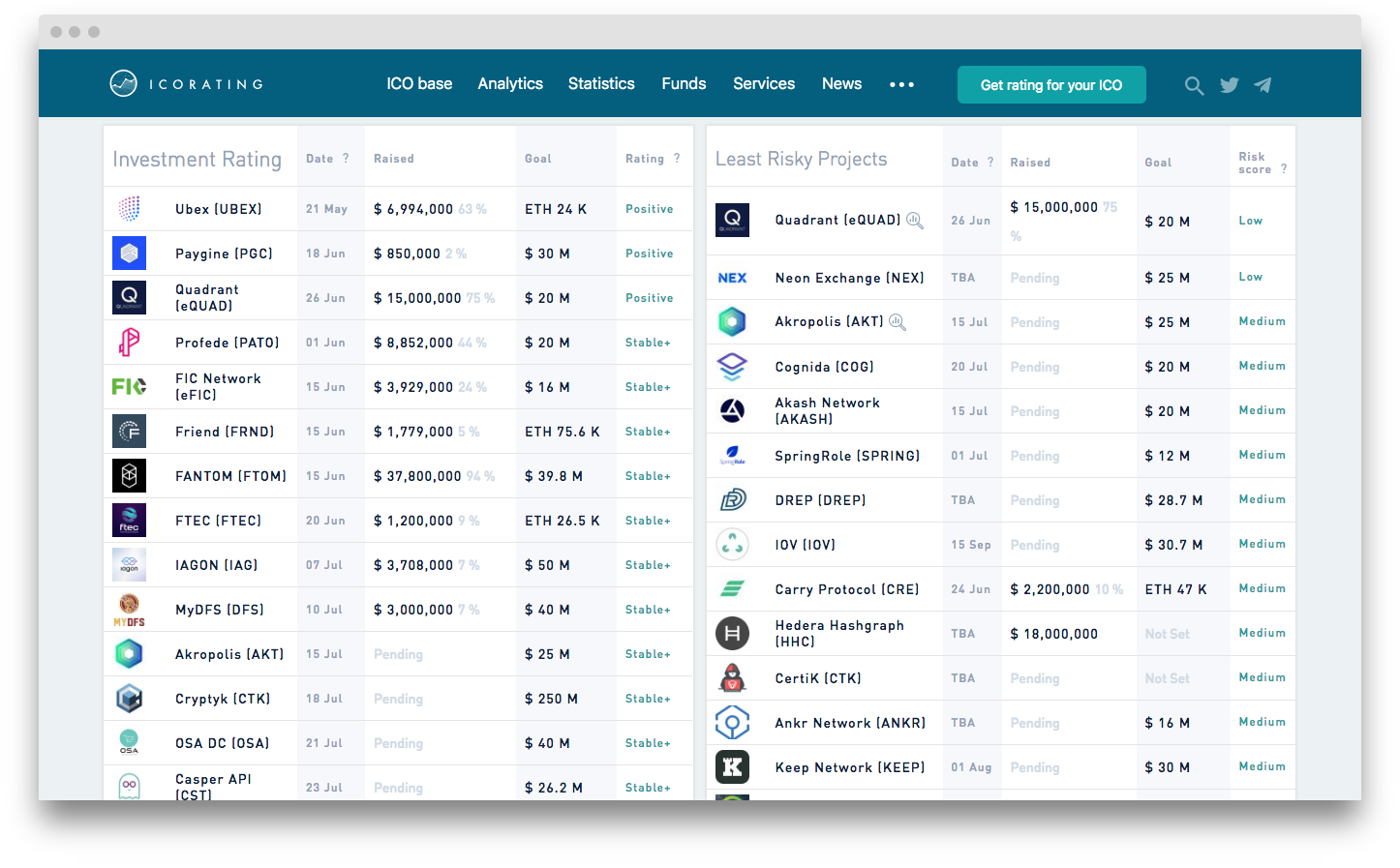The width and height of the screenshot is (1400, 868).
Task: Click the Cognida (COG) logo
Action: click(732, 366)
